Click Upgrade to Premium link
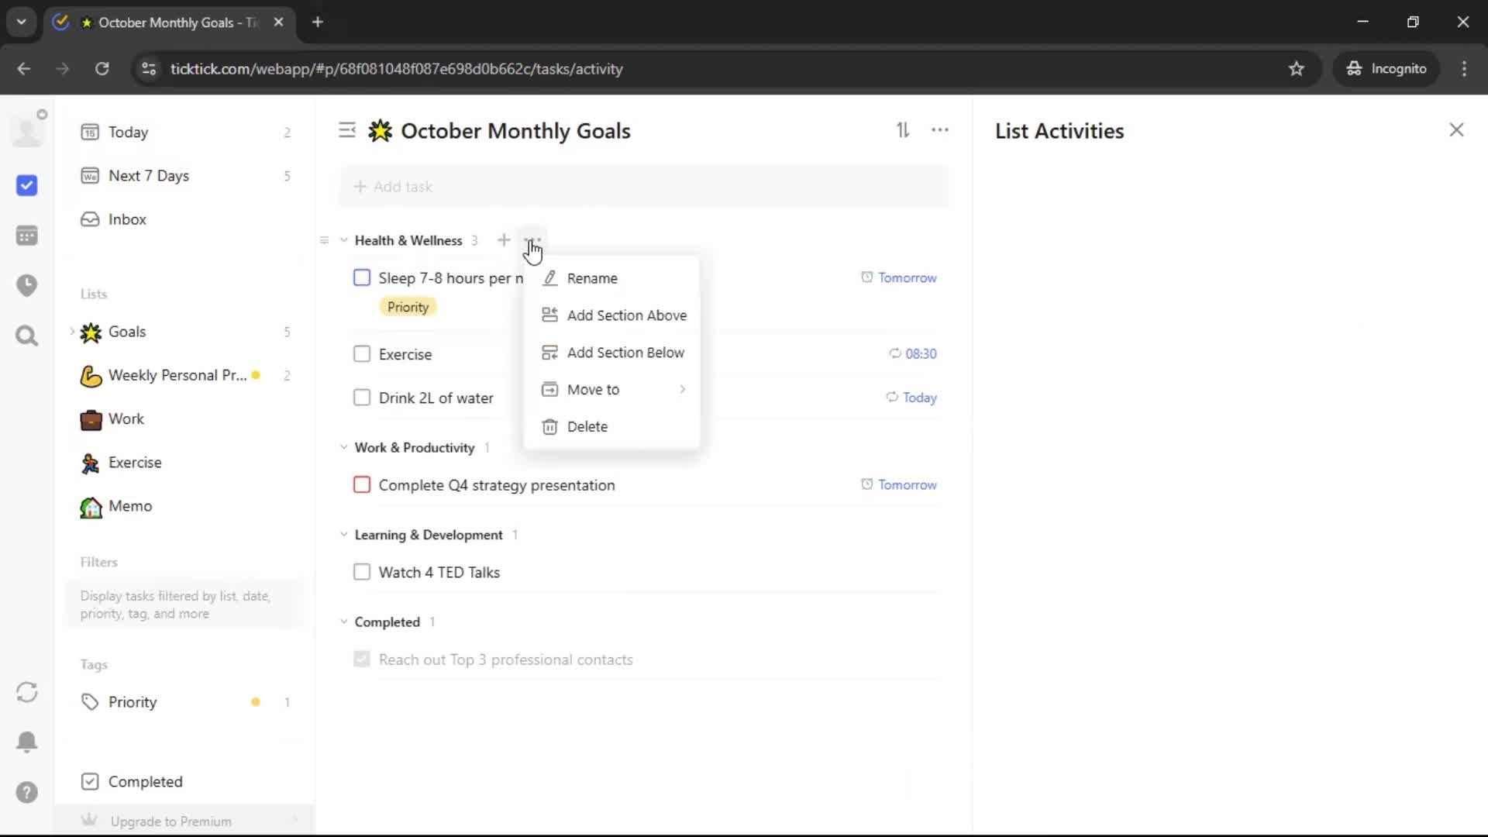The image size is (1488, 837). [x=170, y=821]
